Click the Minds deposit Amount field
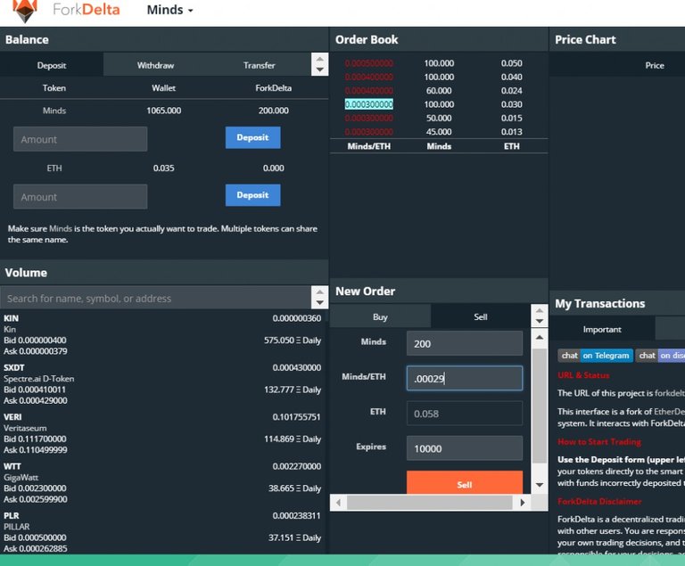The image size is (685, 566). (x=80, y=139)
